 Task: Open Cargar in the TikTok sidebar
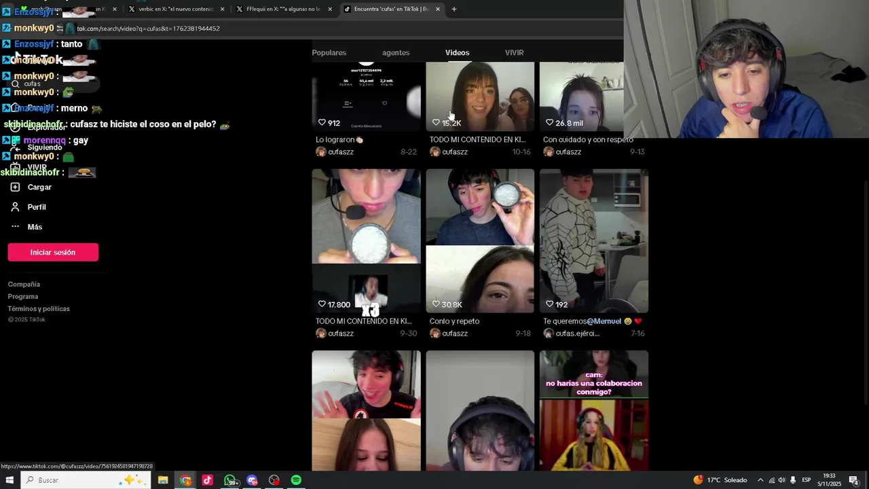pyautogui.click(x=39, y=187)
